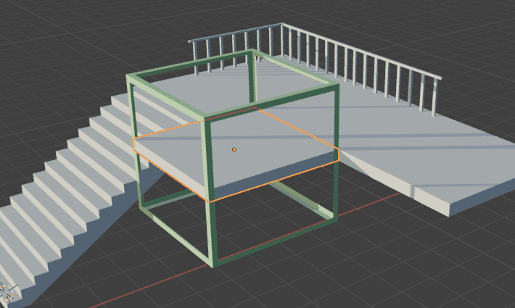Click the orange origin dot of selected object
Screen dimensions: 515x308
click(234, 149)
